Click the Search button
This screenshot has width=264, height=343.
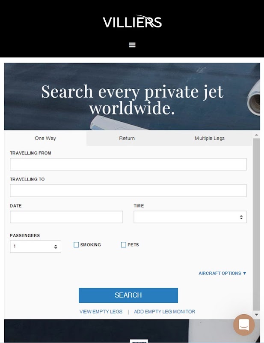[x=128, y=295]
